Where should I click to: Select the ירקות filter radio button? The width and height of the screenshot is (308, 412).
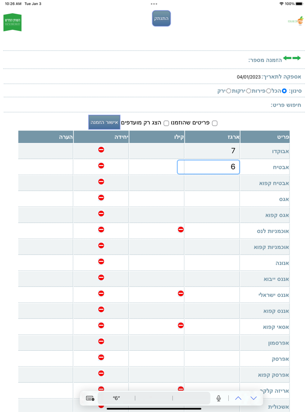point(249,91)
